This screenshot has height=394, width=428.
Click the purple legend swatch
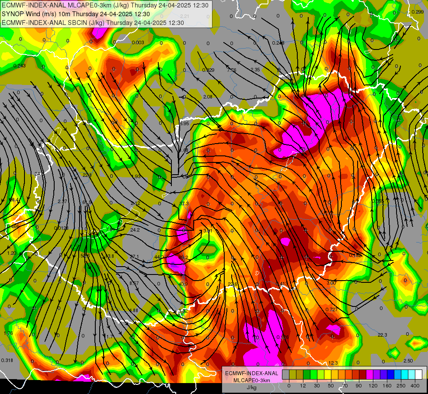coord(377,374)
